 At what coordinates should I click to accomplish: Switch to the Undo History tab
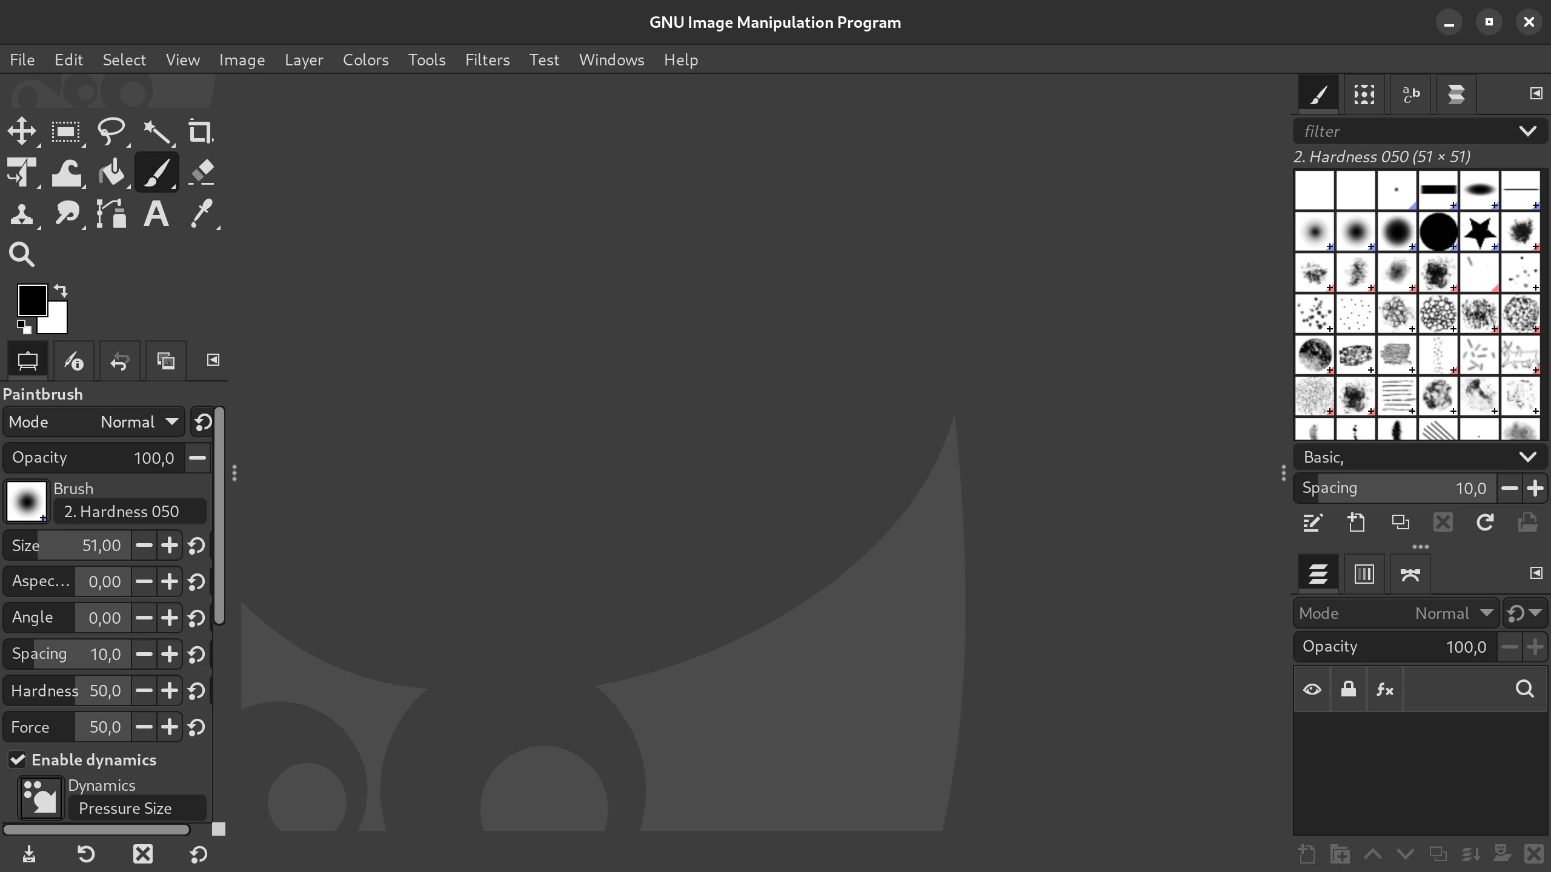(120, 362)
